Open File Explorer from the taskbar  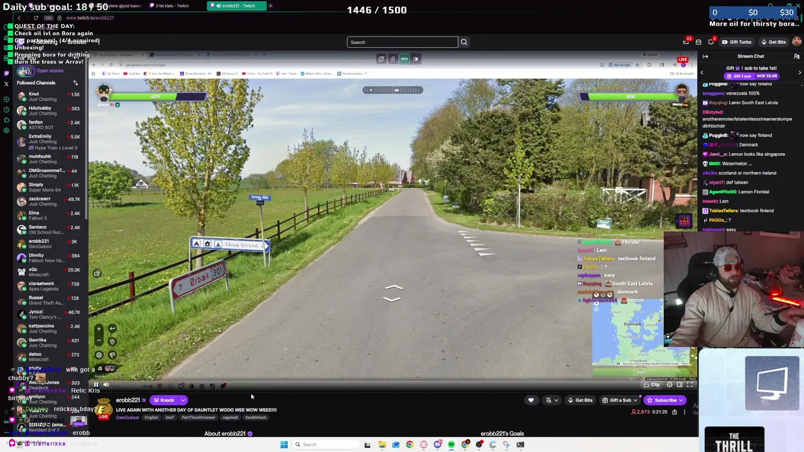[x=381, y=444]
